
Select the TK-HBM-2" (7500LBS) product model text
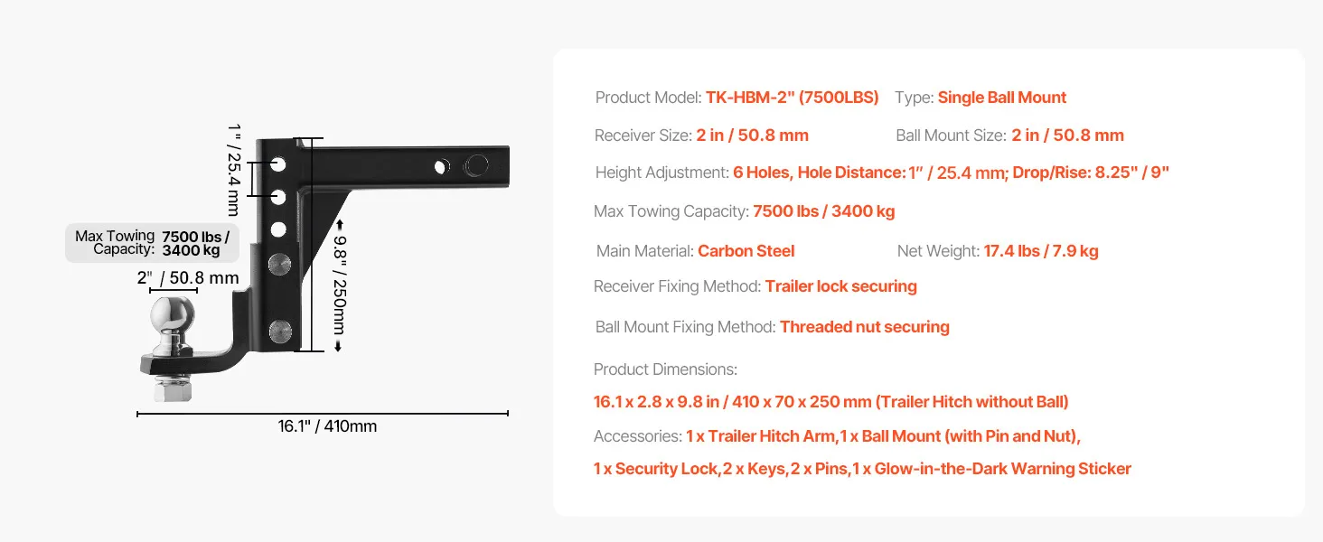[792, 98]
